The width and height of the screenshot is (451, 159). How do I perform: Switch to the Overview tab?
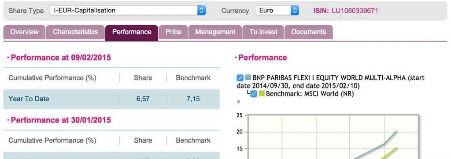pos(25,32)
